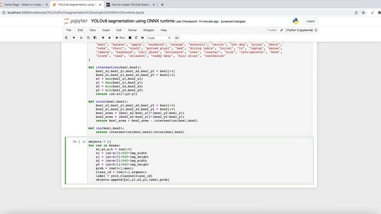
Task: Close the How to create YOLOv8 tab
Action: coord(154,5)
